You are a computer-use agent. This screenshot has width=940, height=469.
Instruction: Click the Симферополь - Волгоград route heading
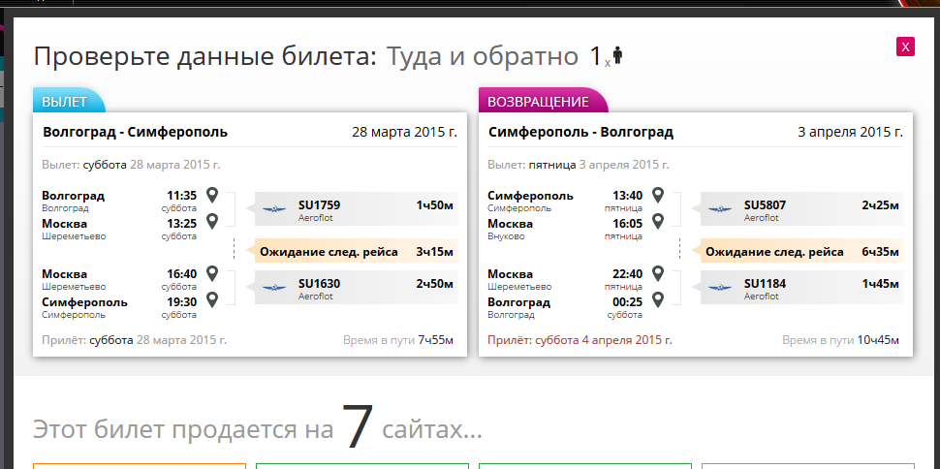pyautogui.click(x=580, y=132)
